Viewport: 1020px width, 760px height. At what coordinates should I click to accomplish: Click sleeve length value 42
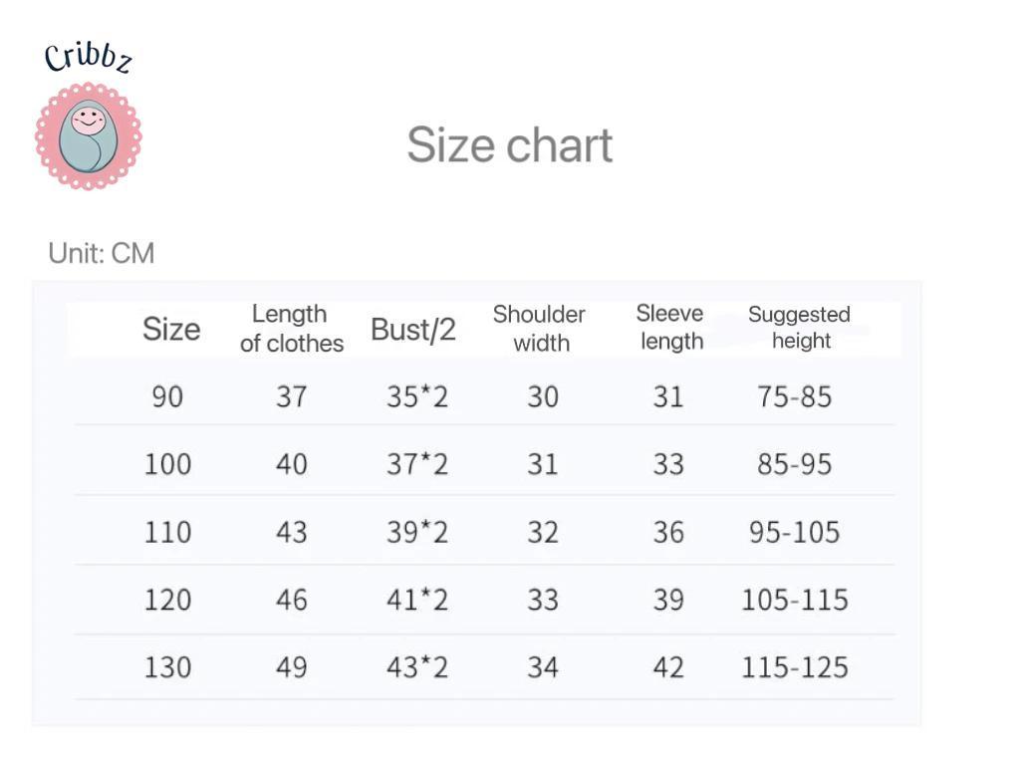click(668, 667)
